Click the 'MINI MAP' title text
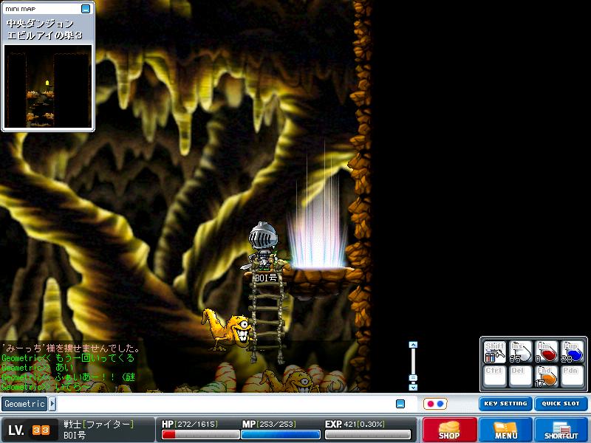This screenshot has width=591, height=443. (x=21, y=9)
